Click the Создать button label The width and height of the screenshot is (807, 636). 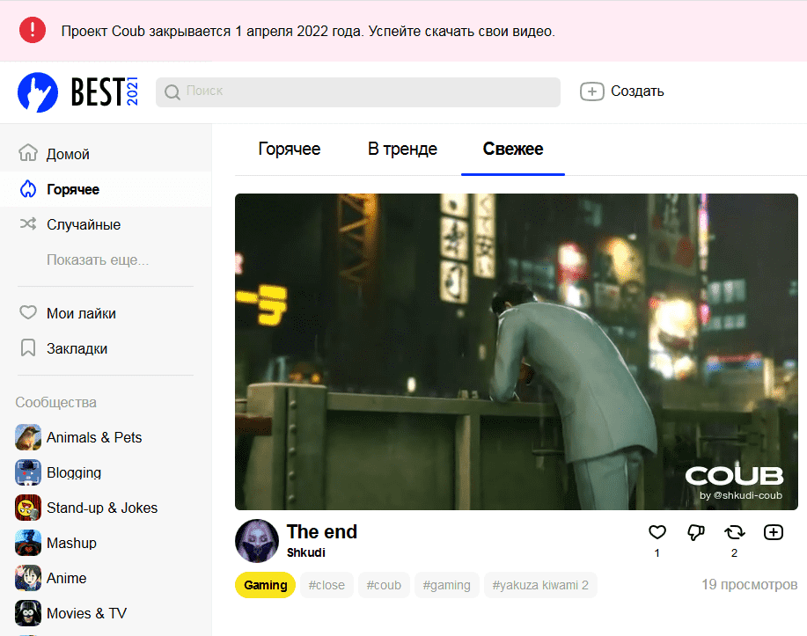coord(637,91)
